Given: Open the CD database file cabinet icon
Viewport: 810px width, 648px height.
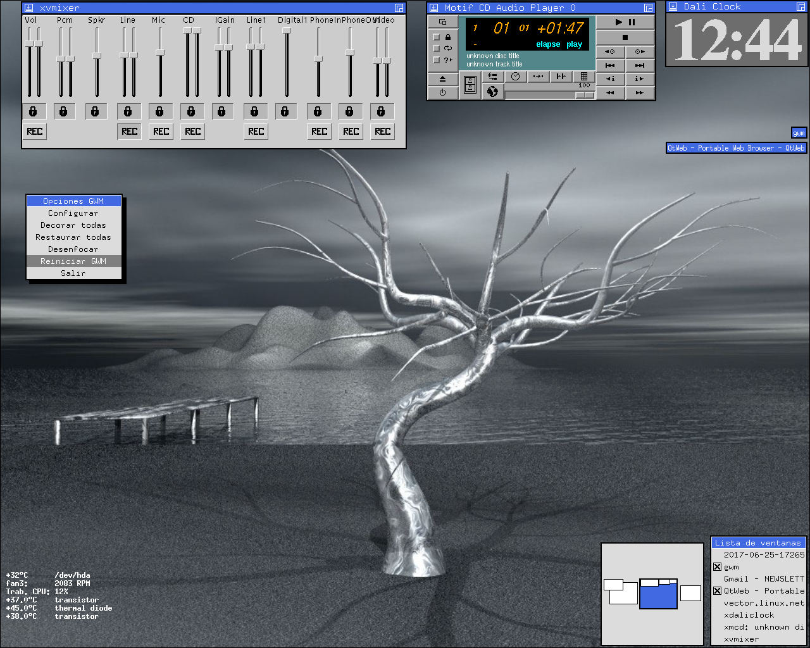Looking at the screenshot, I should 470,85.
